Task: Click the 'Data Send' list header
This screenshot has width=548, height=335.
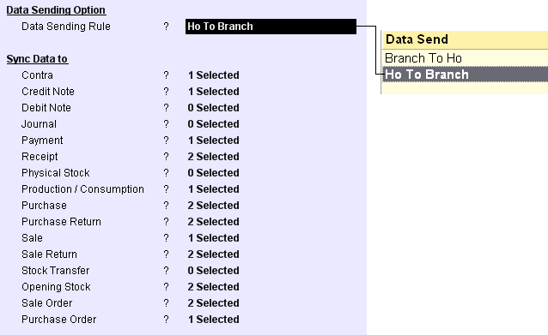Action: 465,39
